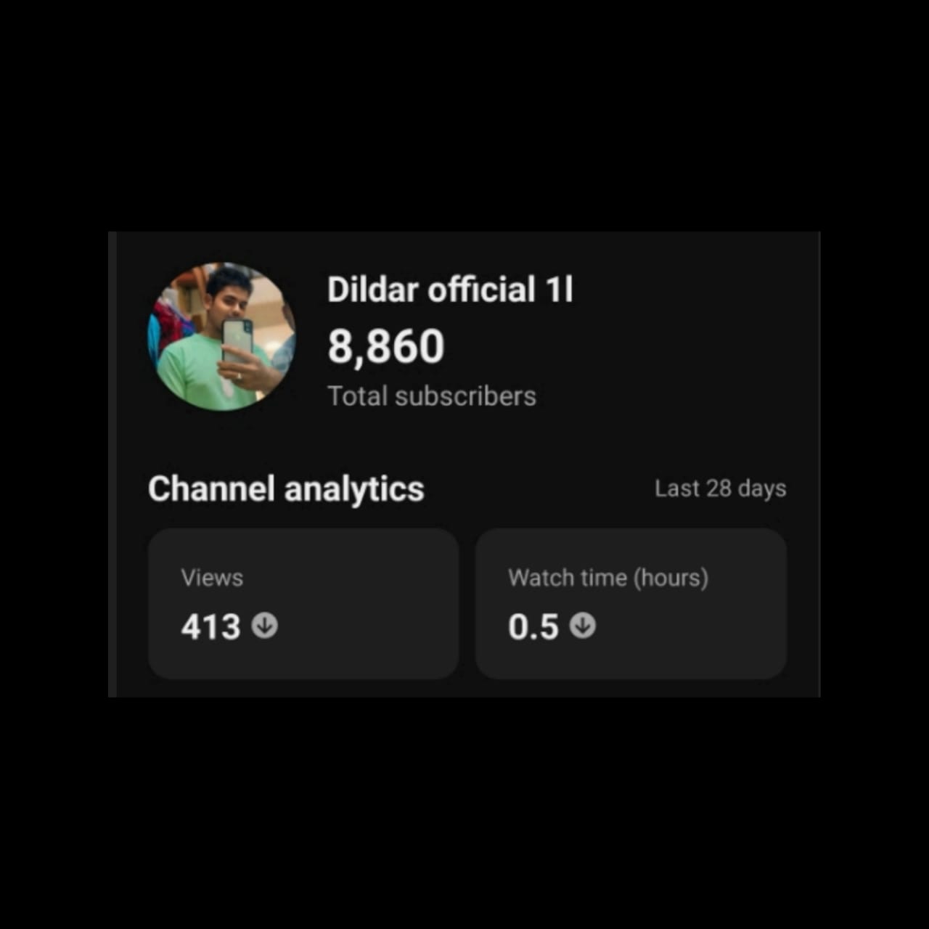
Task: Click the word 'subscribers' under the count
Action: tap(465, 396)
